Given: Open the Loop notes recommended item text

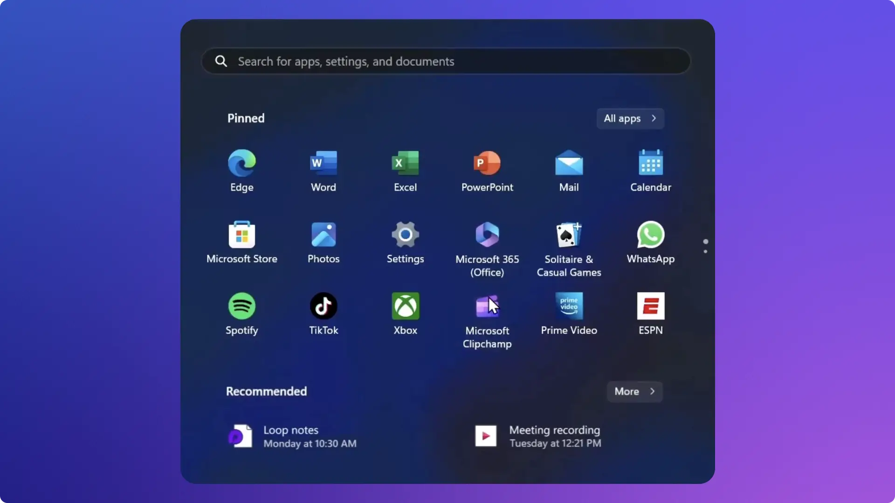Looking at the screenshot, I should [x=291, y=430].
